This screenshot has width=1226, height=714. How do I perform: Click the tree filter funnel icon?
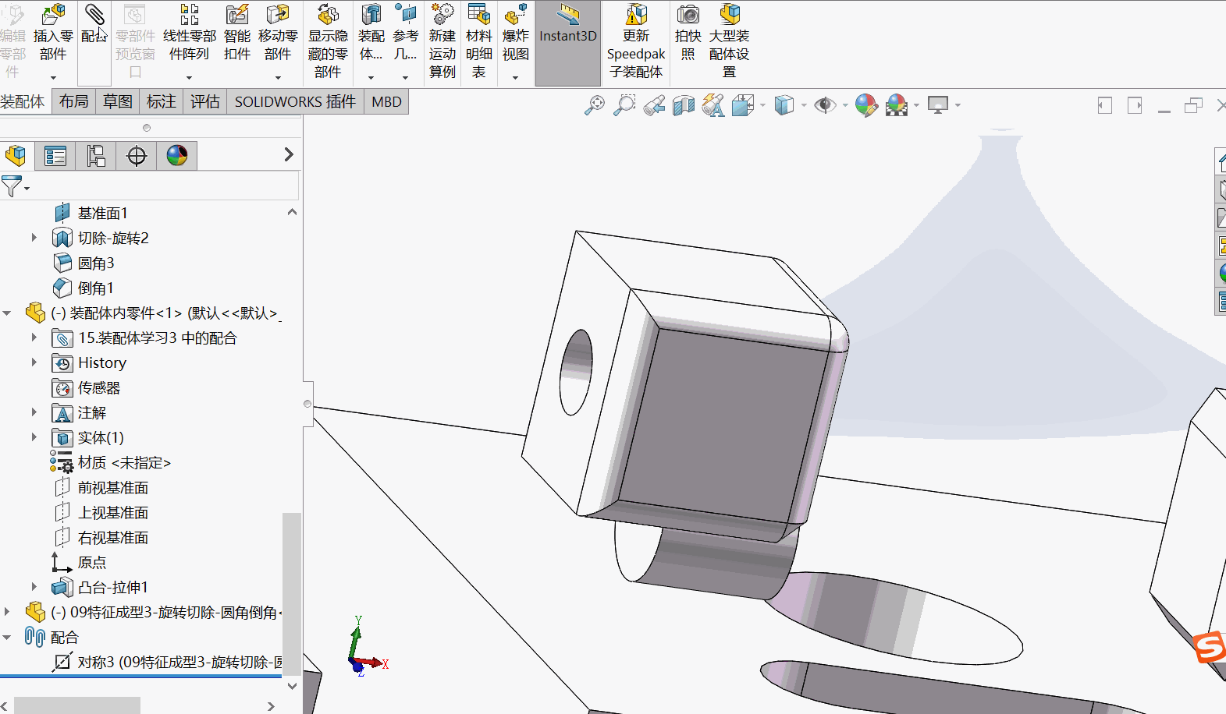12,186
